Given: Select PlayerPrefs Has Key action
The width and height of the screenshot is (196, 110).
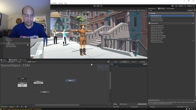Looking at the screenshot, I should coord(156,34).
